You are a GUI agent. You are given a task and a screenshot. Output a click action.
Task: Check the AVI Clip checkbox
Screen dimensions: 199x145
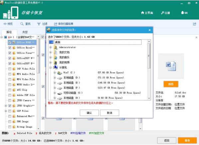click(x=10, y=90)
